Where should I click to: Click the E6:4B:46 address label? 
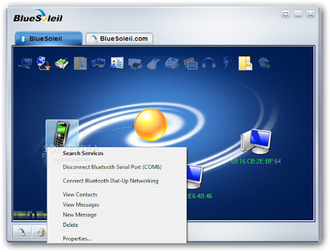[x=200, y=196]
